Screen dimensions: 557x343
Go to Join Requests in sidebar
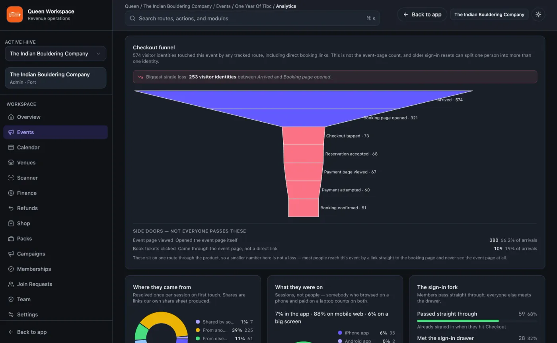[x=56, y=284]
